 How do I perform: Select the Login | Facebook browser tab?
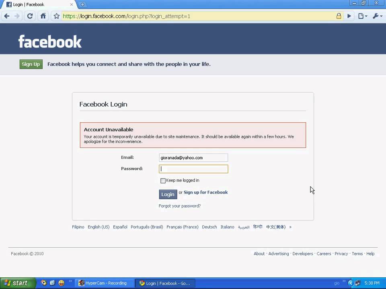point(39,4)
